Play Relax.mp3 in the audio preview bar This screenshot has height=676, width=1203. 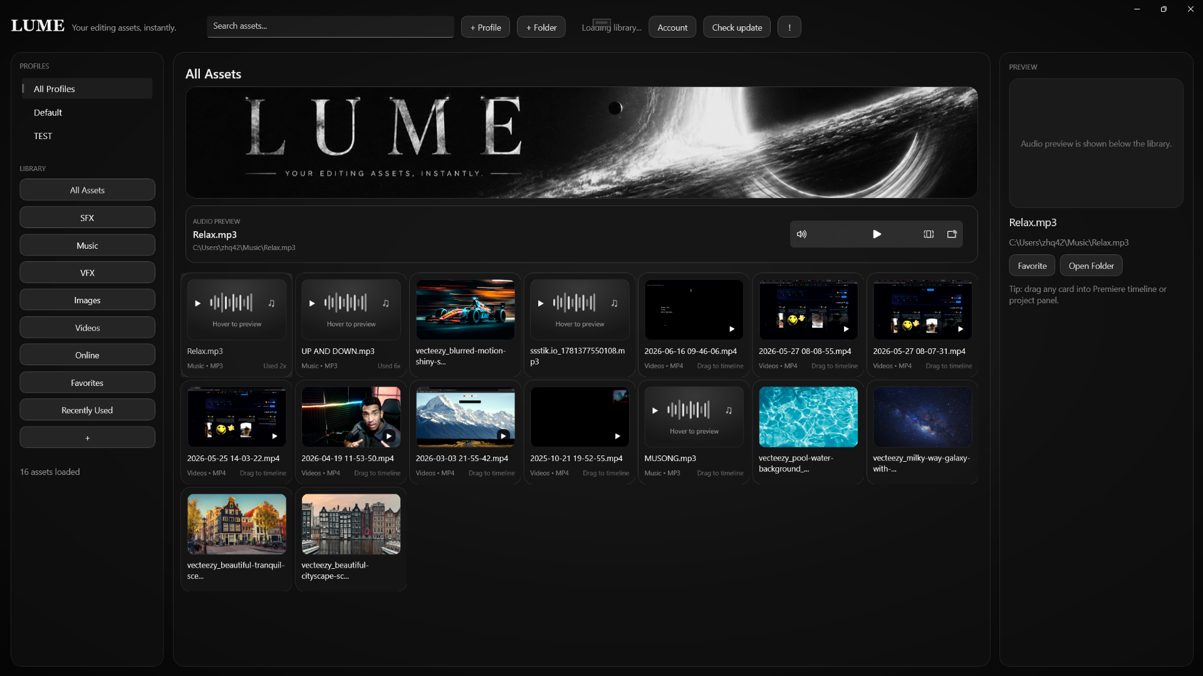[x=877, y=234]
